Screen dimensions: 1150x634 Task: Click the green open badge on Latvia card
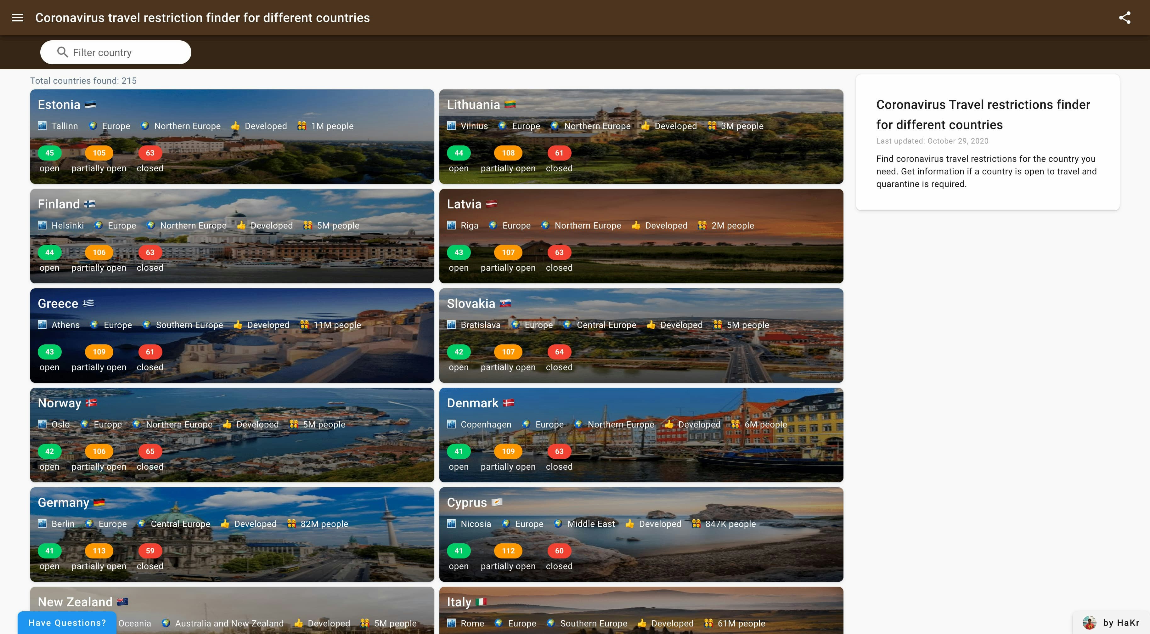pos(459,252)
